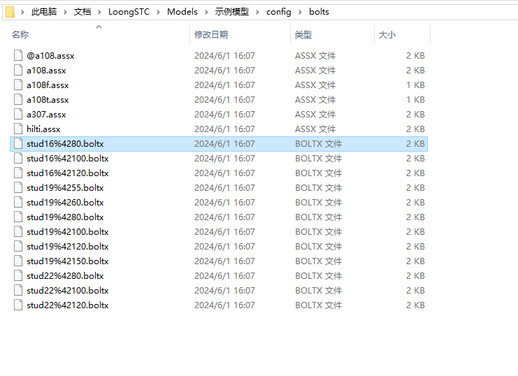This screenshot has height=376, width=518.
Task: Click the file icon of hilti.assx
Action: tap(18, 129)
